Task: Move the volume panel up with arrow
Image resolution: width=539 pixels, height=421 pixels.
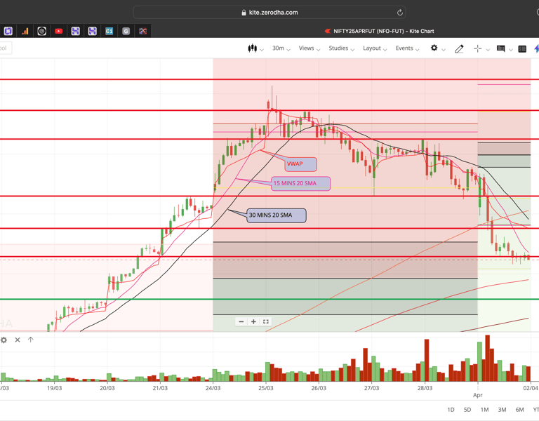Action: (x=31, y=340)
